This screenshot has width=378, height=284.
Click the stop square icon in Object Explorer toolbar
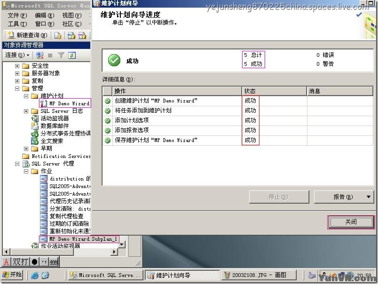click(x=50, y=55)
